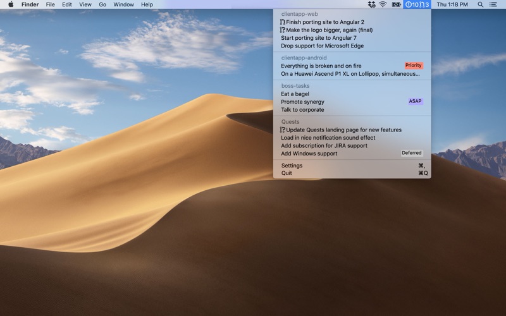
Task: Click the clientapp-web section header
Action: point(299,14)
